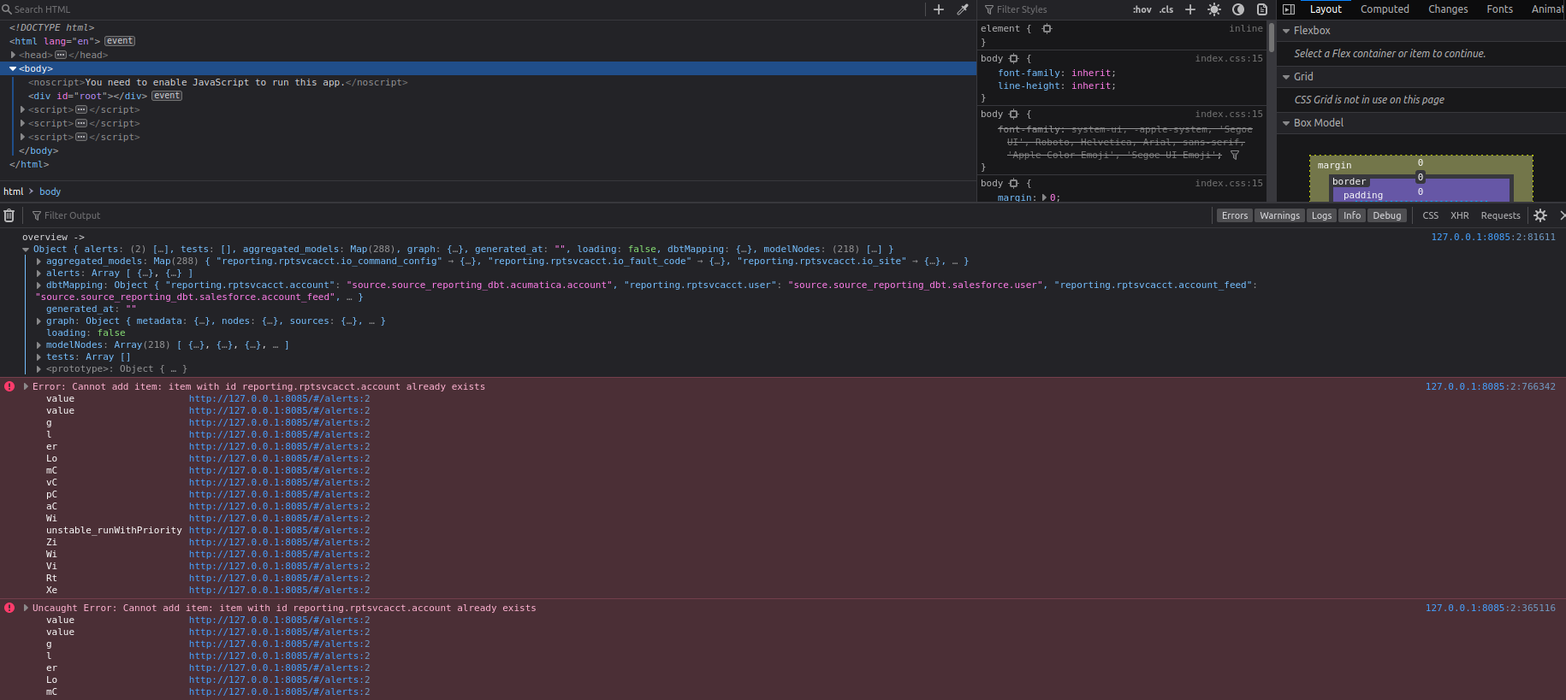Toggle the Info console filter

pos(1352,215)
